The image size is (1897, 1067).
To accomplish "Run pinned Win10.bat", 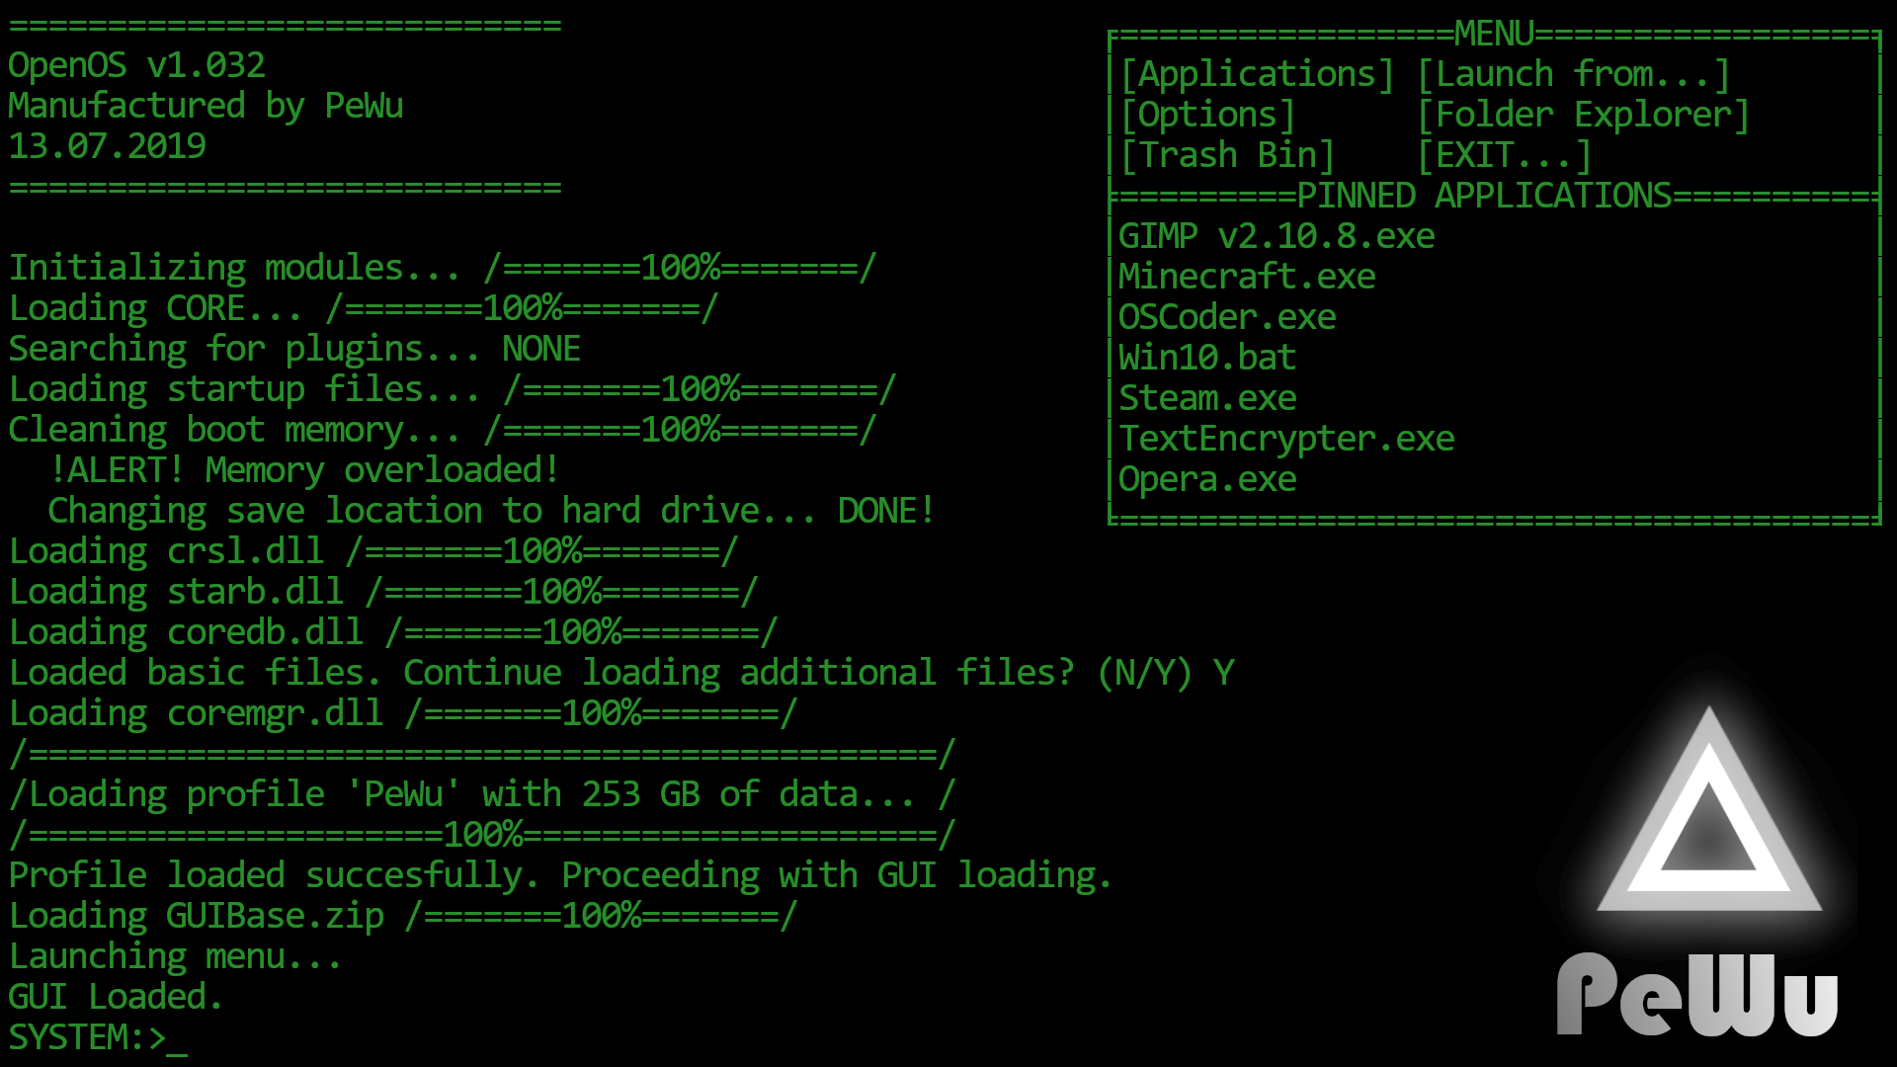I will tap(1207, 358).
